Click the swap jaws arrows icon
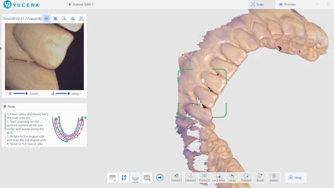334x188 pixels. point(124,178)
